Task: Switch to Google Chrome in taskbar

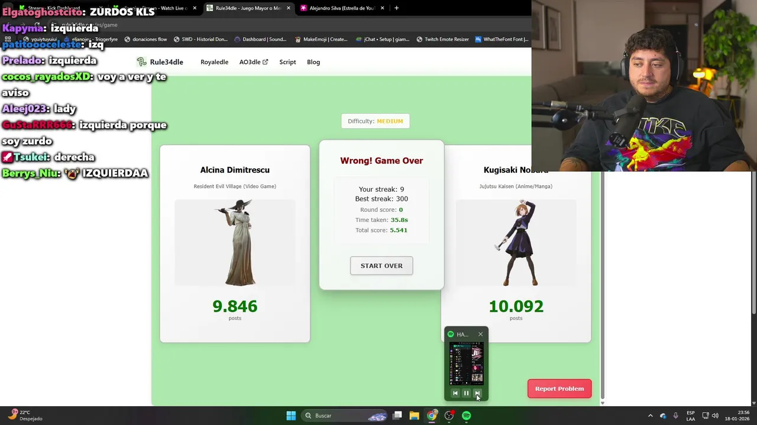Action: [x=432, y=416]
